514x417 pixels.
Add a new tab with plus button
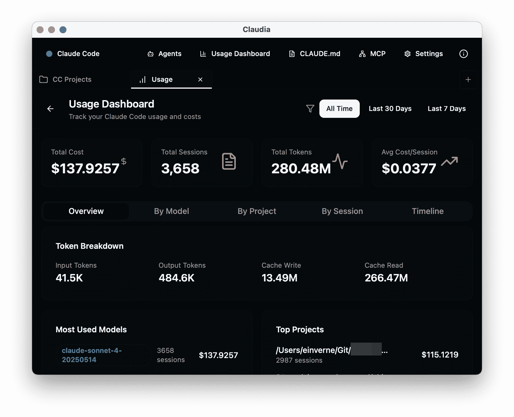point(468,80)
